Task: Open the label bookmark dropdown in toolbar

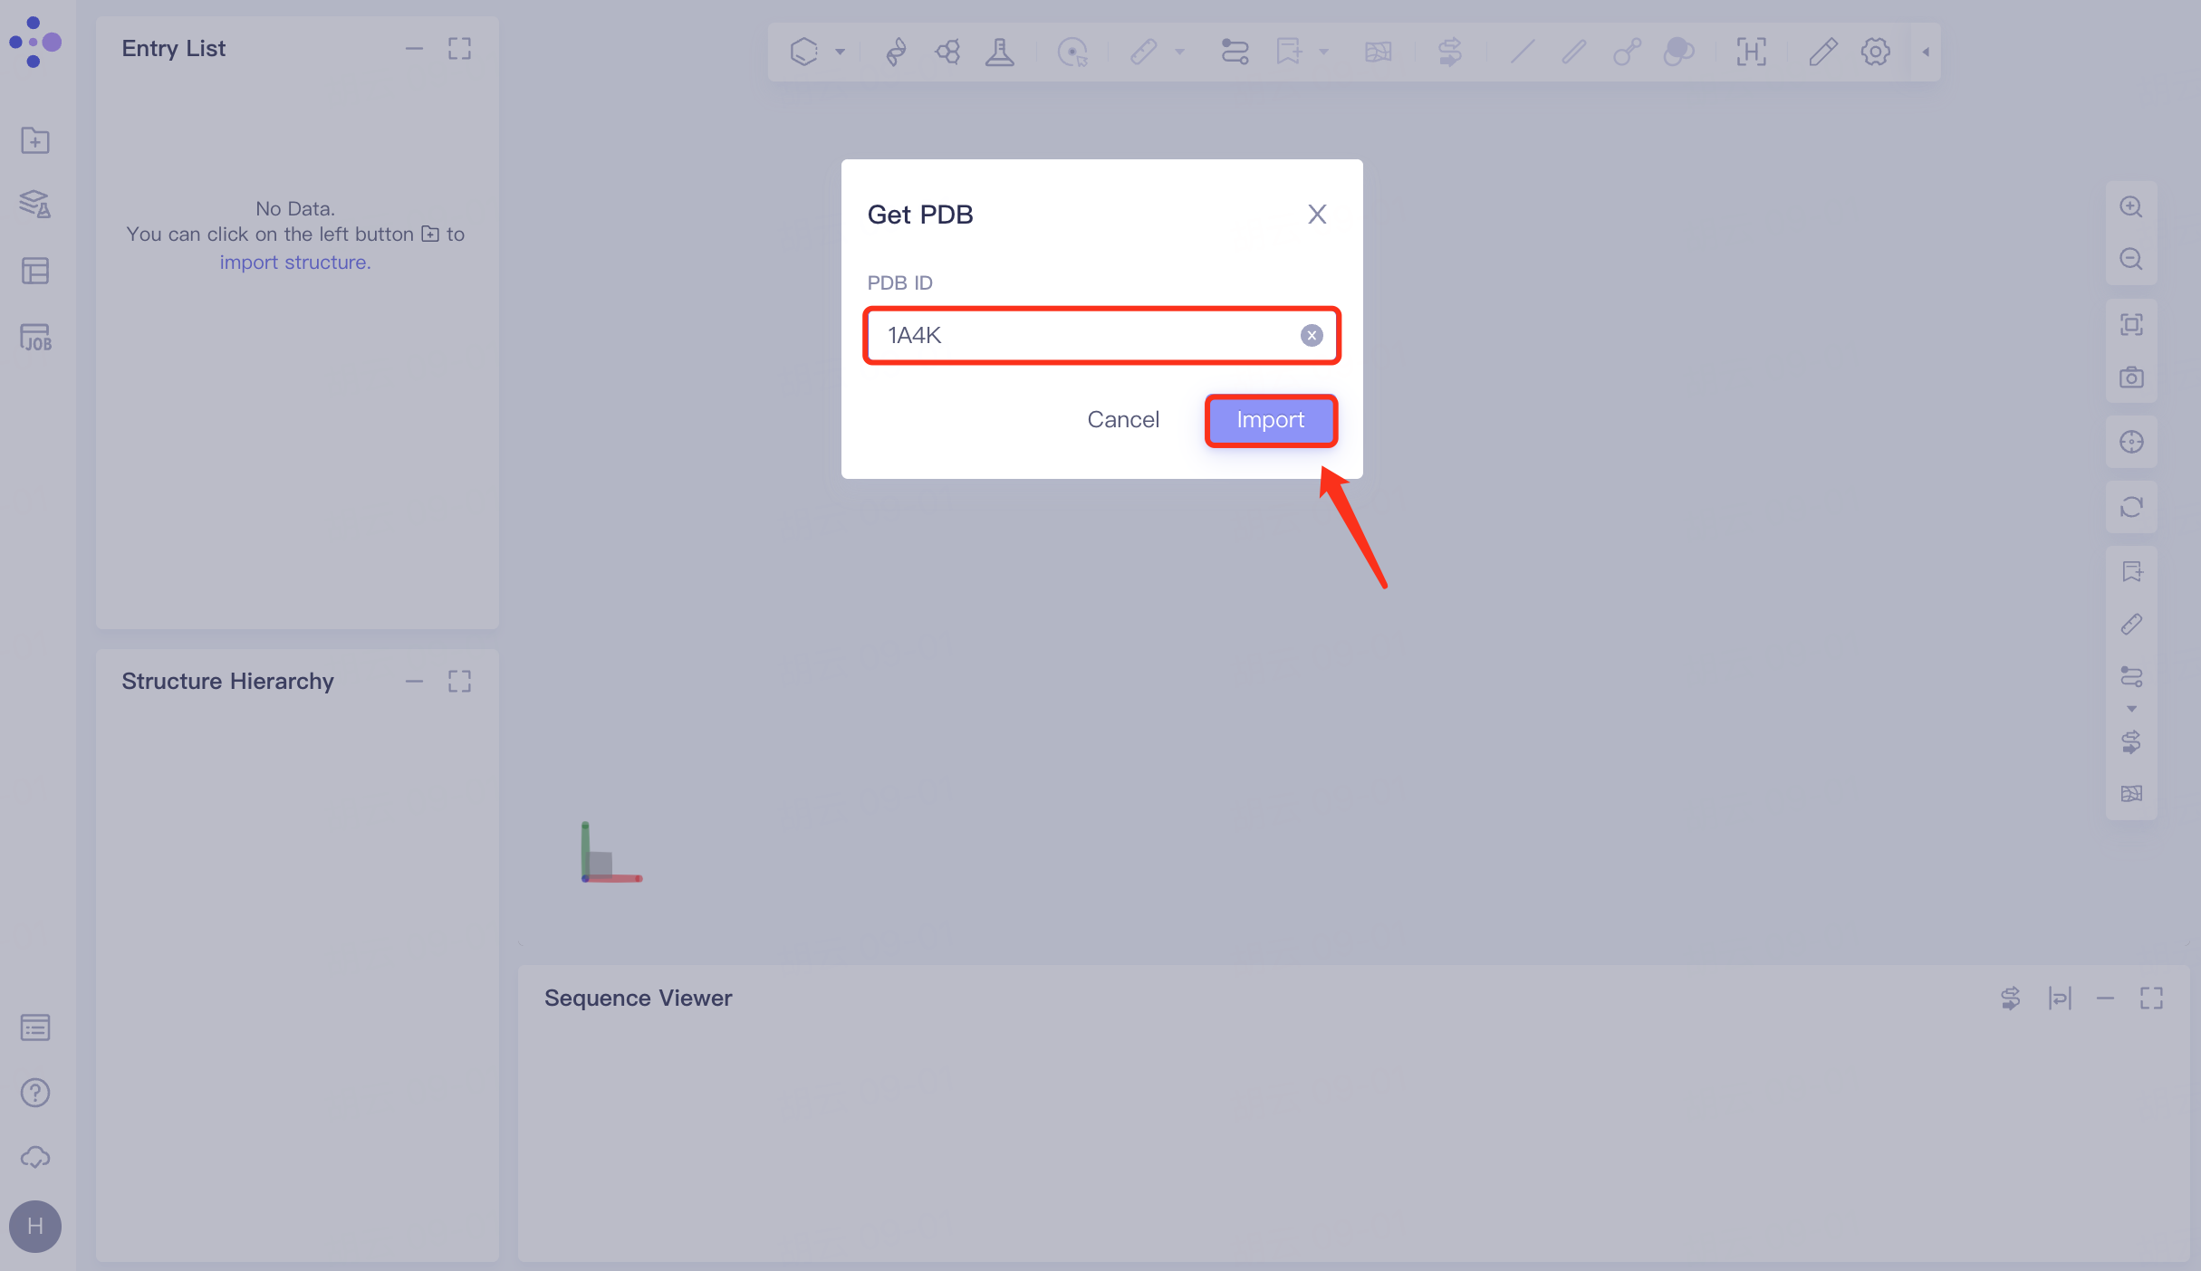Action: [1322, 52]
